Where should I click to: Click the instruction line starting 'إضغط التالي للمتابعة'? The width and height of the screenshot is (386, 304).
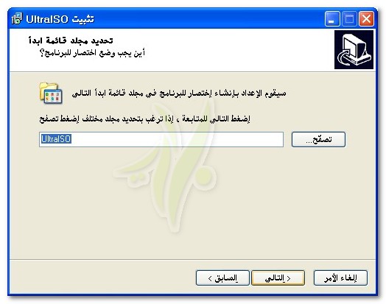144,119
